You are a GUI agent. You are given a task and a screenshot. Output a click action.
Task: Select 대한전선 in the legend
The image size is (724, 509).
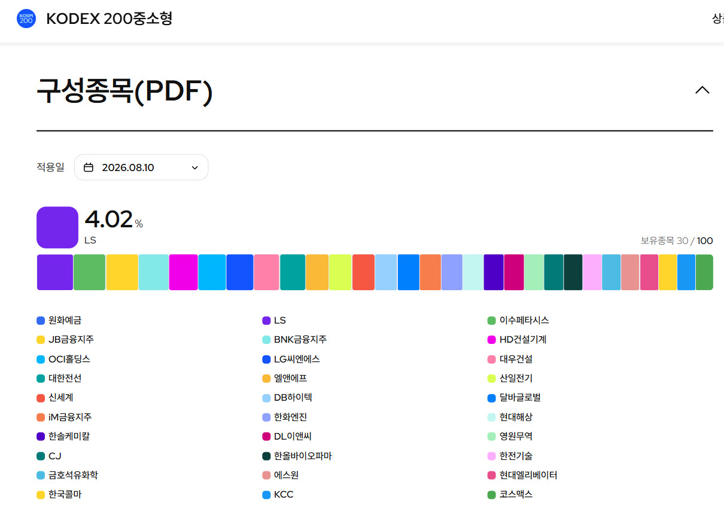(x=59, y=379)
